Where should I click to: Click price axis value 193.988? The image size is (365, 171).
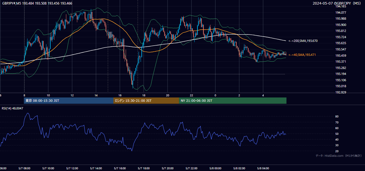(340, 19)
